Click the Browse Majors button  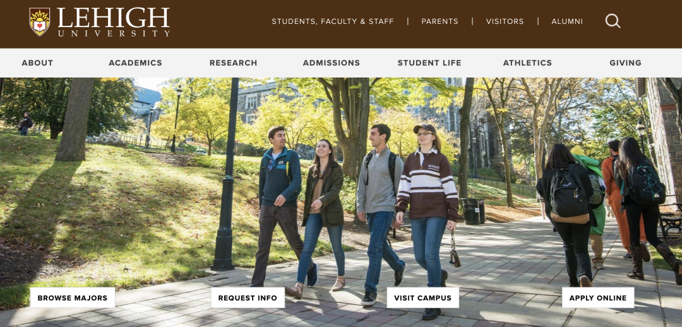point(72,298)
